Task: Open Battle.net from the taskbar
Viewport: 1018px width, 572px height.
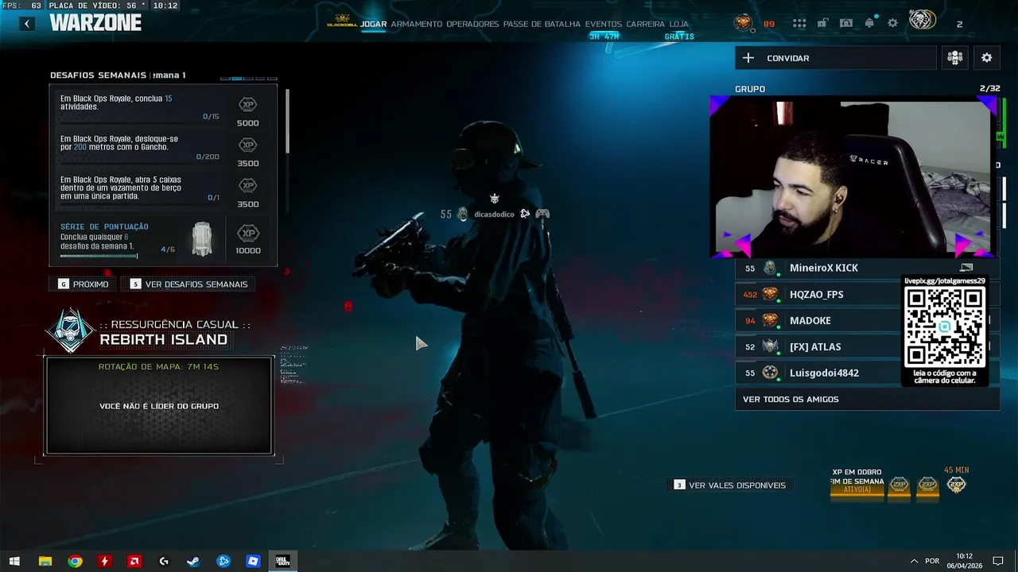Action: 223,561
